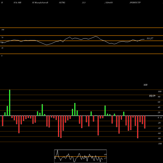Open the mini oscillator thumbnail chart
Image resolution: width=163 pixels, height=163 pixels.
[x=81, y=156]
